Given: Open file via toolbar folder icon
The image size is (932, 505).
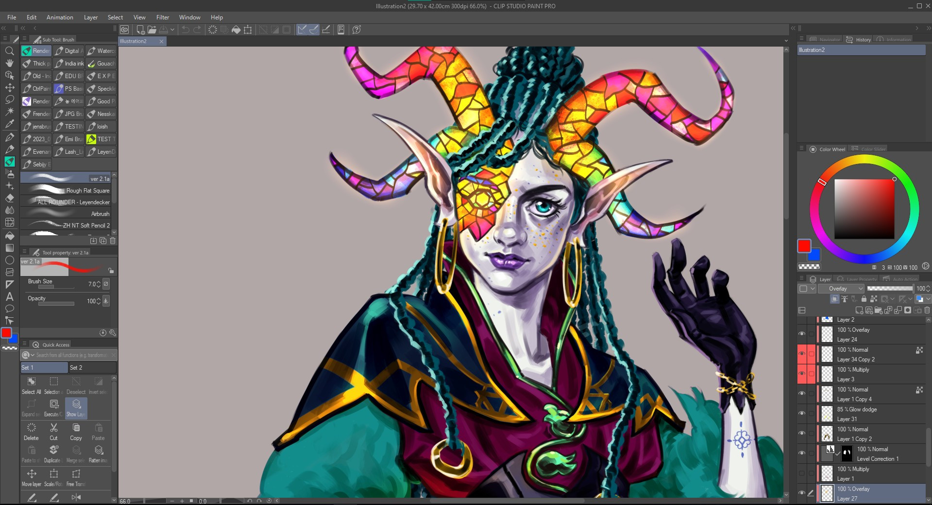Looking at the screenshot, I should (152, 30).
